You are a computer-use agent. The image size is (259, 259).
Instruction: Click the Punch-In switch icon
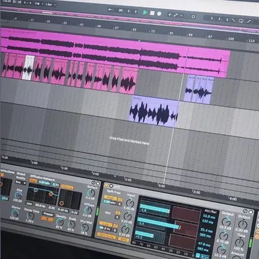pos(233,20)
